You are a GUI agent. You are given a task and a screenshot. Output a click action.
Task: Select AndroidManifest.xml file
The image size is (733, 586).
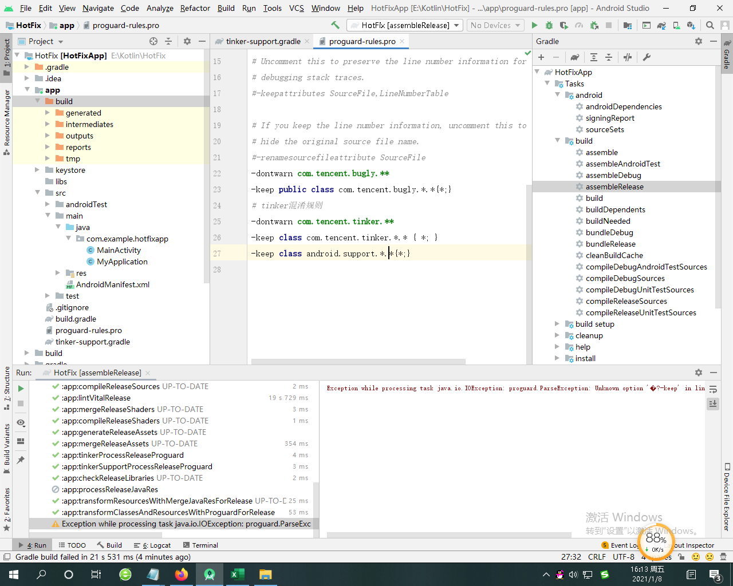(x=113, y=284)
